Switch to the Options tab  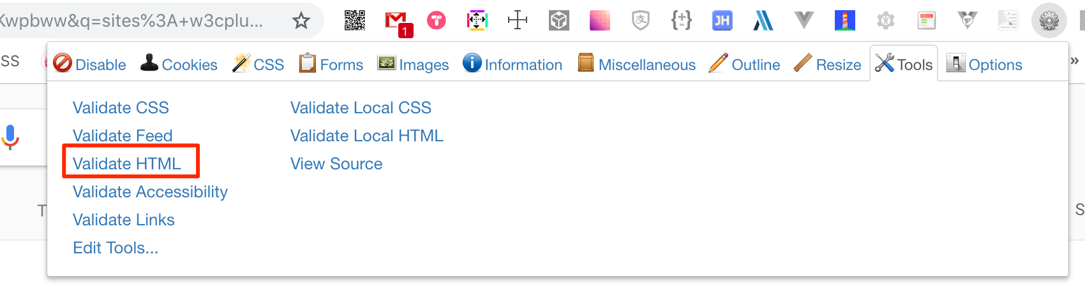[984, 64]
